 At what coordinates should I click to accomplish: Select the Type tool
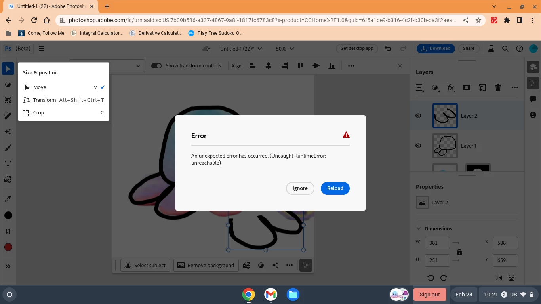coord(8,163)
